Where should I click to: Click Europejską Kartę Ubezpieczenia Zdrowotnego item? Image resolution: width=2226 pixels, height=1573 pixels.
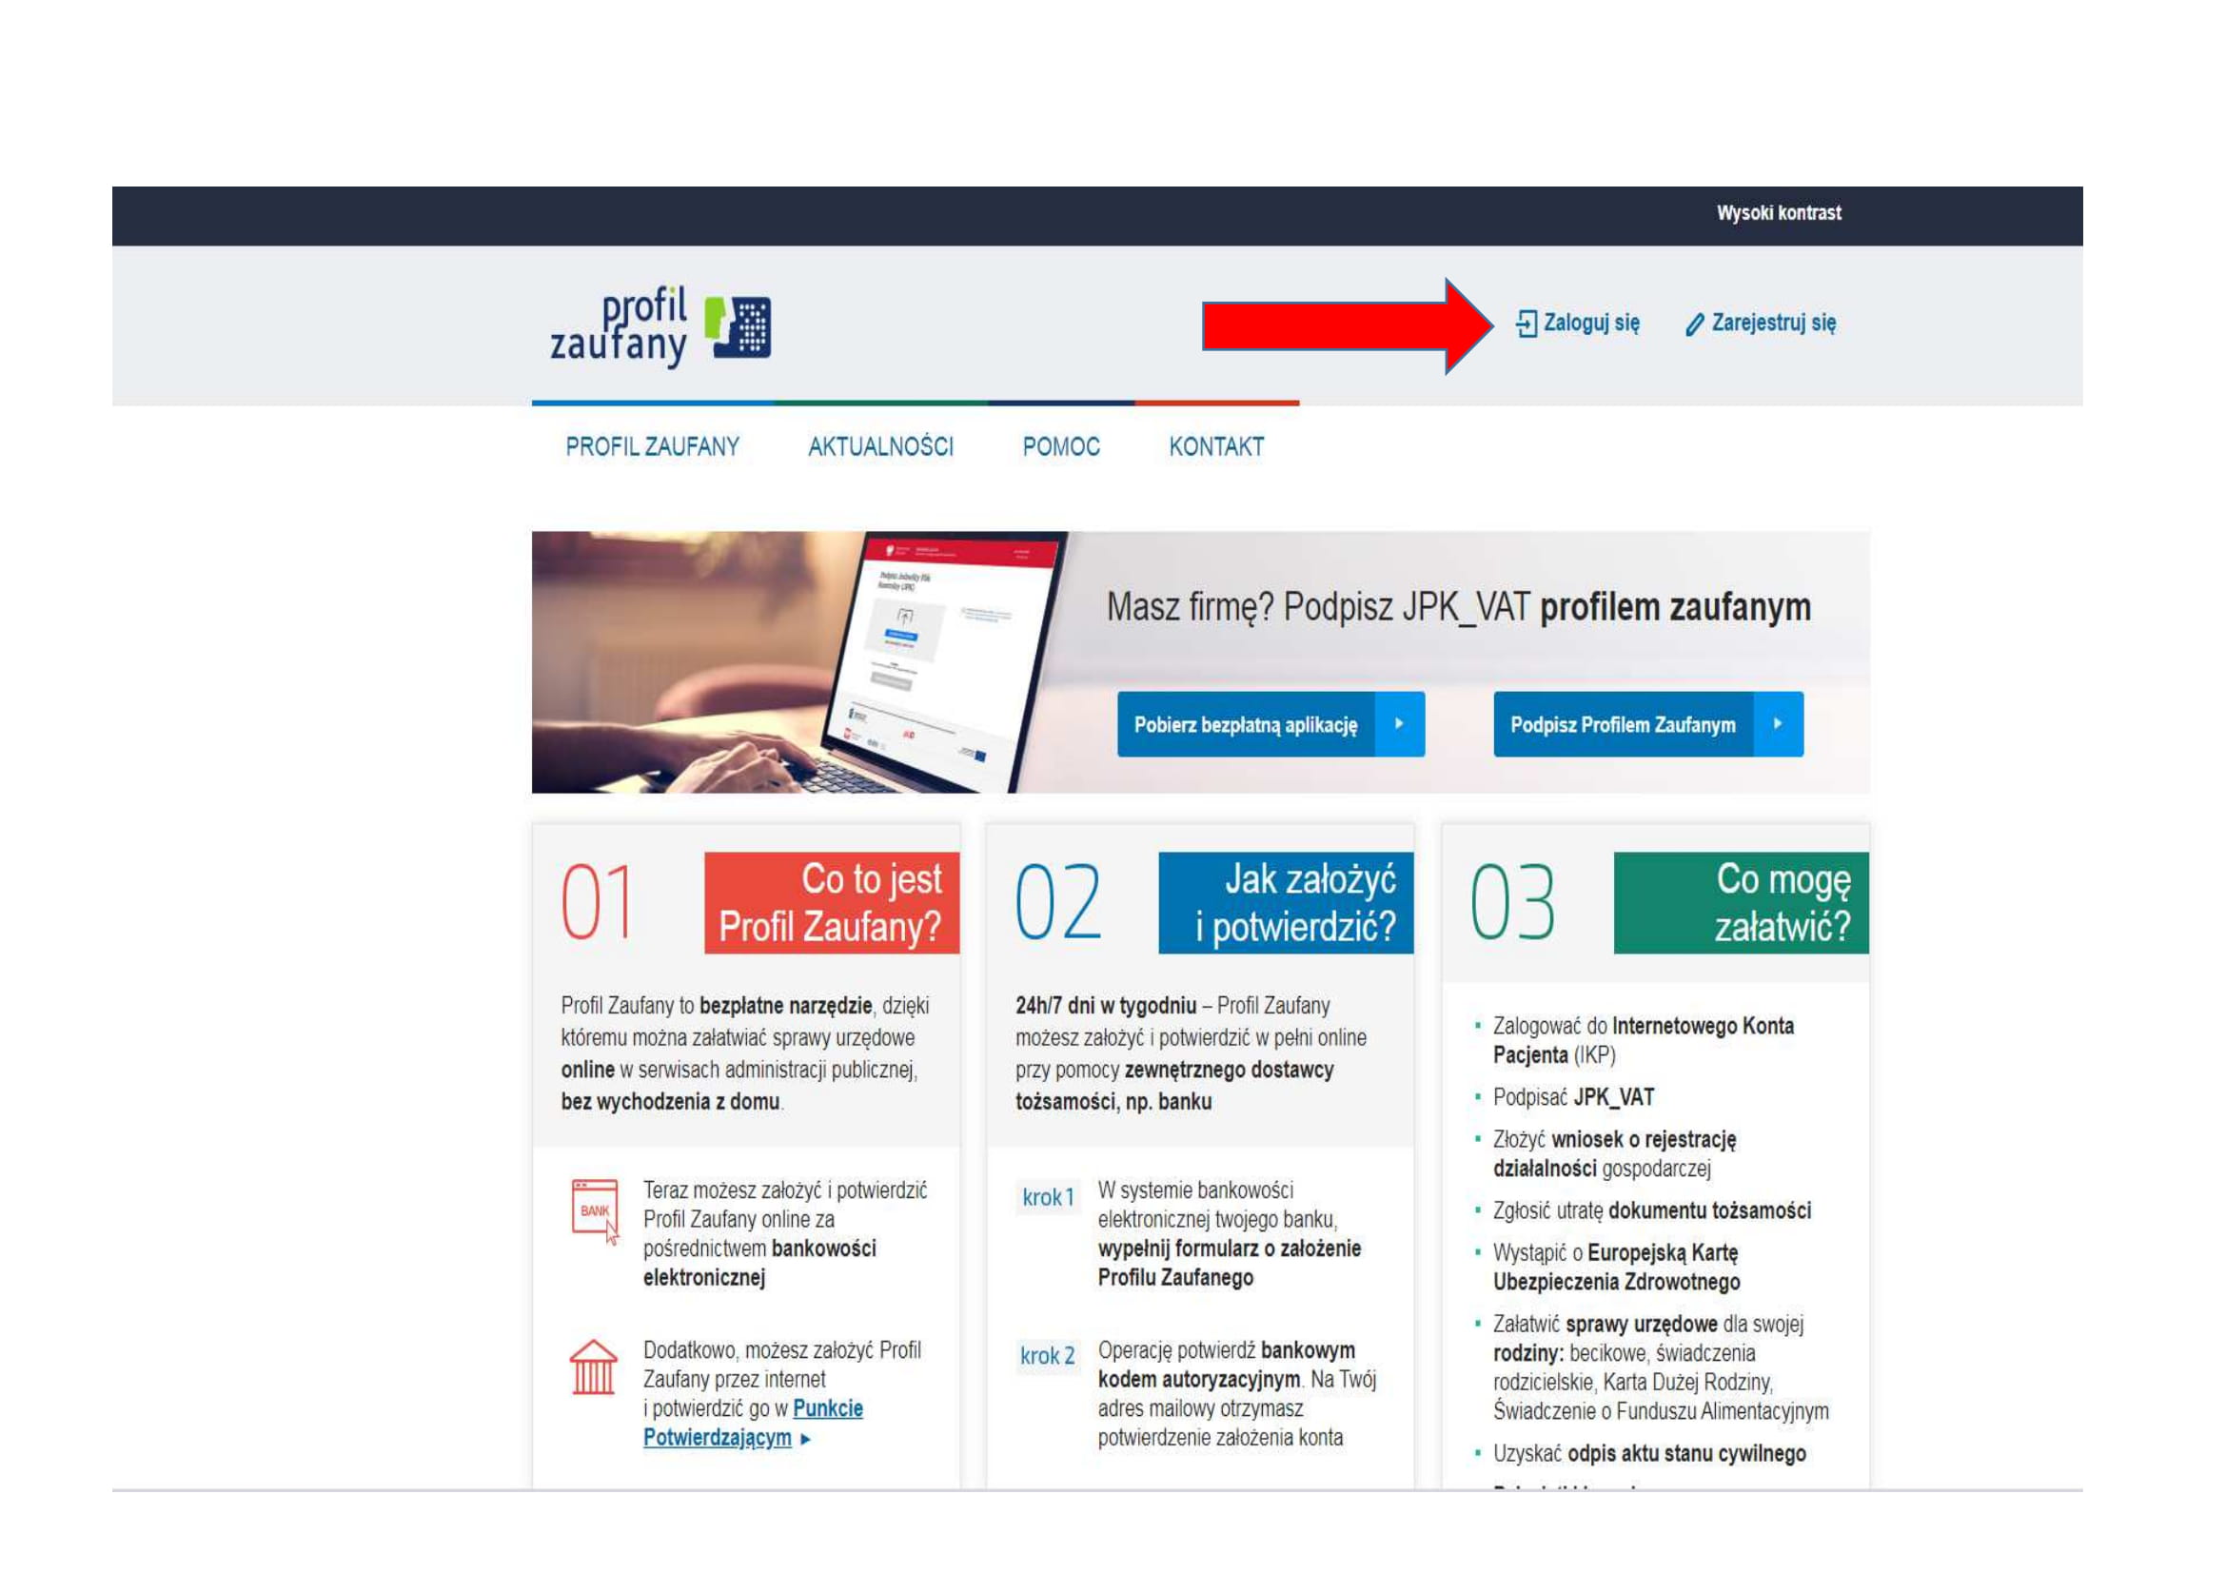1617,1268
